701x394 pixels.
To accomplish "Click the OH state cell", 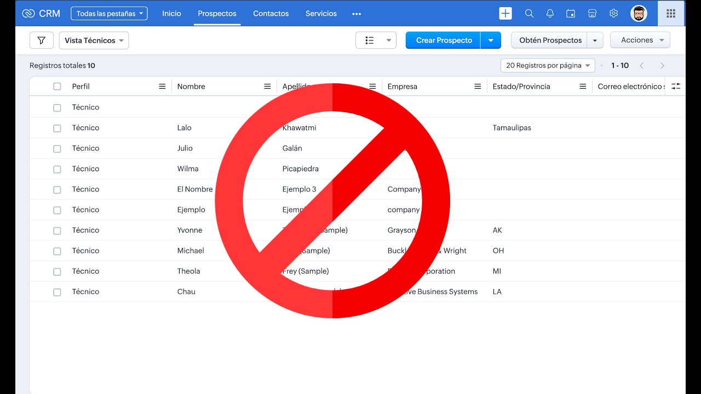I will (498, 251).
